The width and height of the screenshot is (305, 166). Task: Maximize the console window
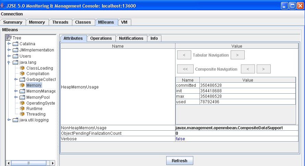click(292, 5)
